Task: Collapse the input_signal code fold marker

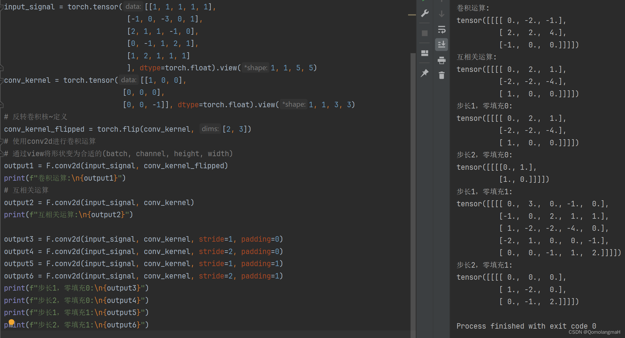Action: [x=2, y=7]
